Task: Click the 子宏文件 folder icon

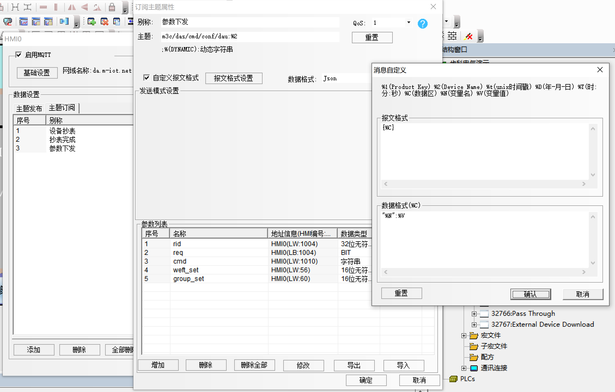Action: point(474,346)
